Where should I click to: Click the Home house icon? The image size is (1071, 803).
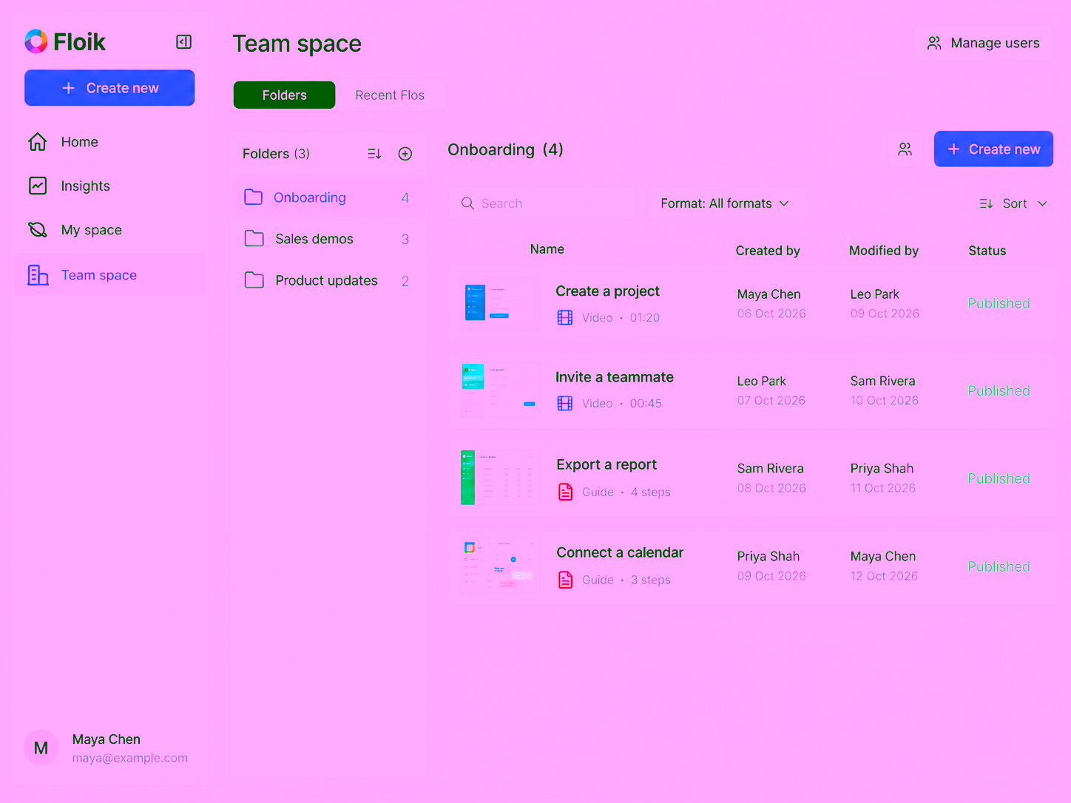tap(38, 142)
